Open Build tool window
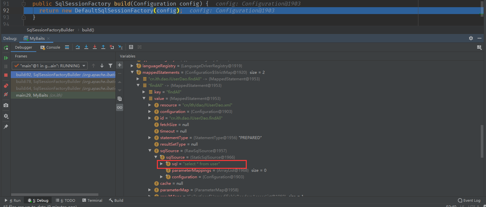486x207 pixels. [116, 200]
